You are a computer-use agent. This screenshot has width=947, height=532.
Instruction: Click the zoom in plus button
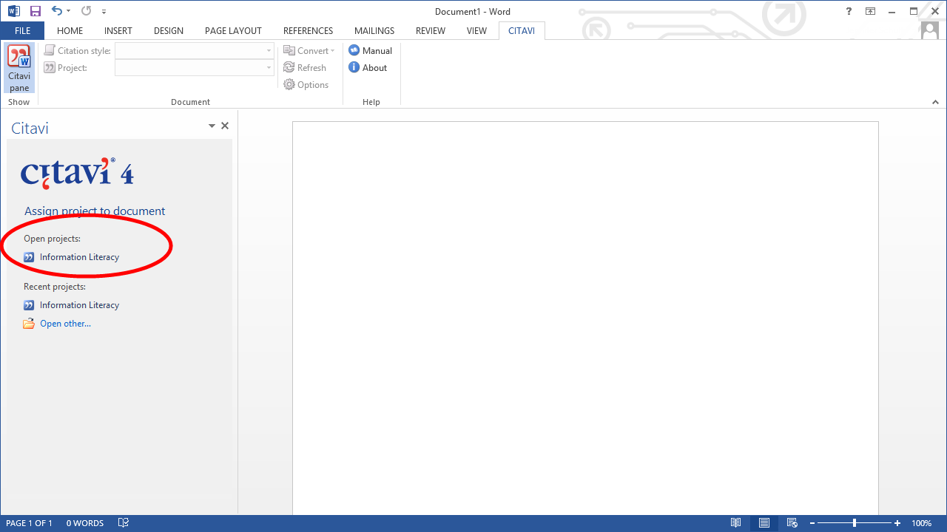pos(897,523)
